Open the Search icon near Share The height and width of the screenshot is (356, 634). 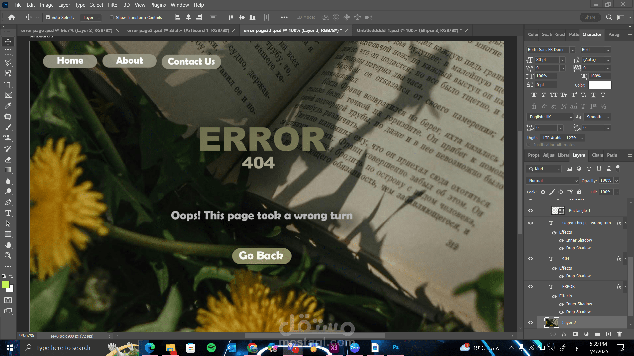click(x=609, y=17)
